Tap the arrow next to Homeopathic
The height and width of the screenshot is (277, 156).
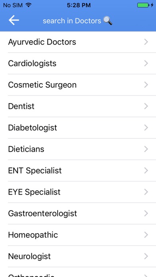point(146,235)
